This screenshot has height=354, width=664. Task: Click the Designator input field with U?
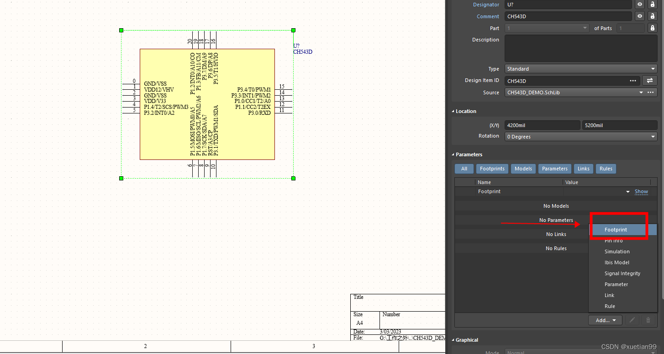tap(568, 5)
